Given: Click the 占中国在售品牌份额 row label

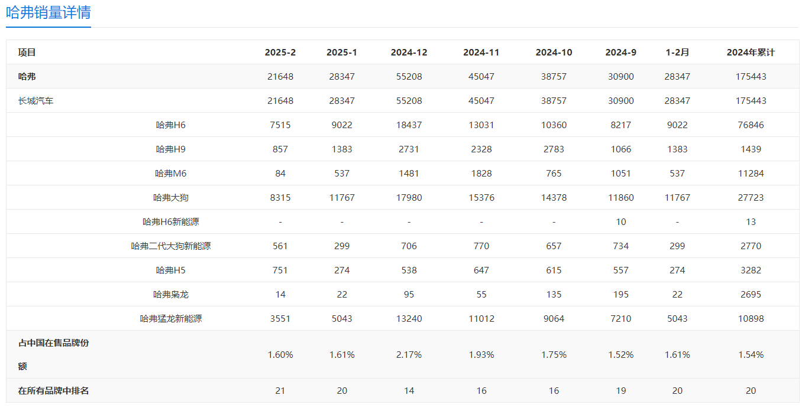Looking at the screenshot, I should coord(54,354).
